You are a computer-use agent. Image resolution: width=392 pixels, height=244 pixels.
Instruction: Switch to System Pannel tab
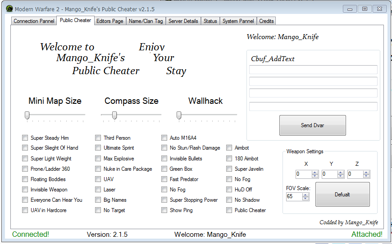[x=238, y=21]
